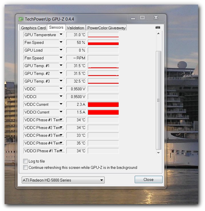Click the scrollbar down arrow
This screenshot has width=205, height=211.
point(158,153)
